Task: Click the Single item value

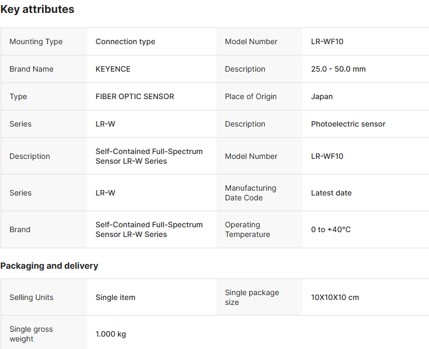Action: pyautogui.click(x=115, y=297)
